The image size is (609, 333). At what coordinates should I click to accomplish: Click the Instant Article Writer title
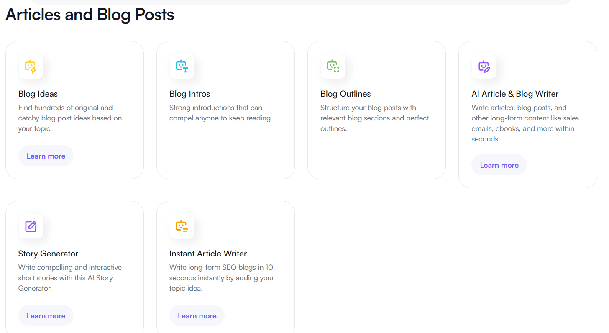(x=208, y=254)
